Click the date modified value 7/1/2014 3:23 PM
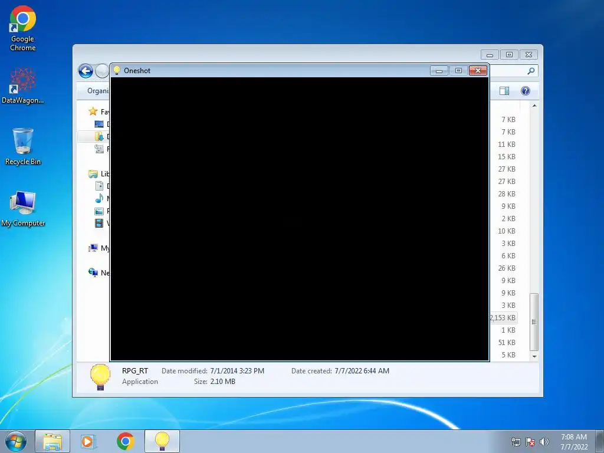The width and height of the screenshot is (604, 453). click(237, 371)
